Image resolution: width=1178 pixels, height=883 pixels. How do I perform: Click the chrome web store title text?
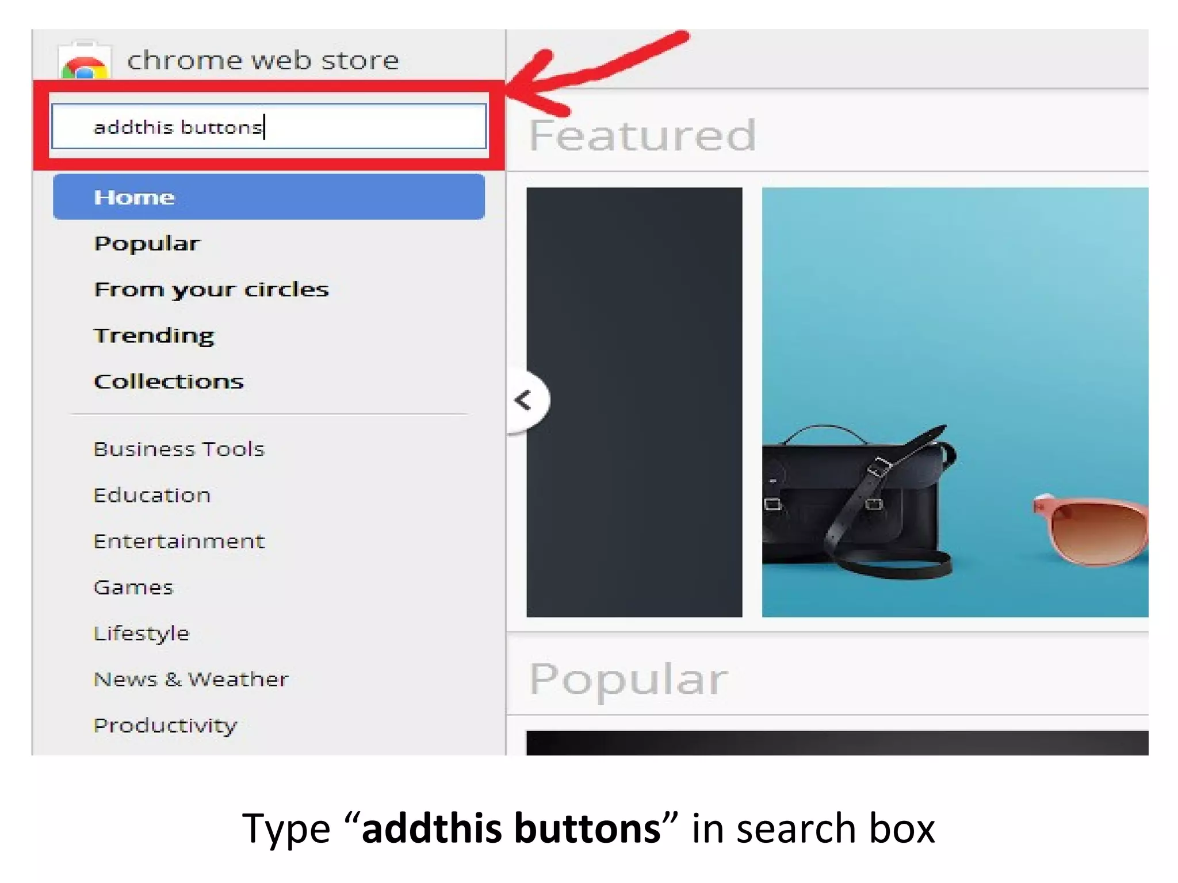pos(263,60)
